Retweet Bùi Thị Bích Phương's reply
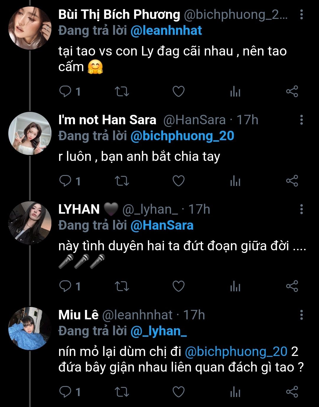 point(122,92)
